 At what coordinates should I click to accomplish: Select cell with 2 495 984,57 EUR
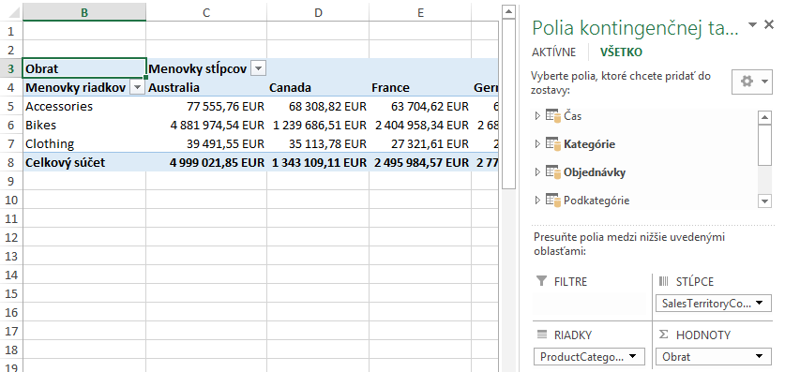click(420, 162)
